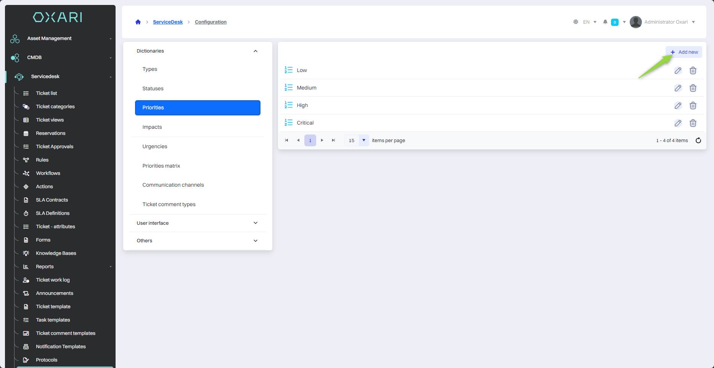This screenshot has width=714, height=368.
Task: Refresh the priorities list
Action: [698, 141]
